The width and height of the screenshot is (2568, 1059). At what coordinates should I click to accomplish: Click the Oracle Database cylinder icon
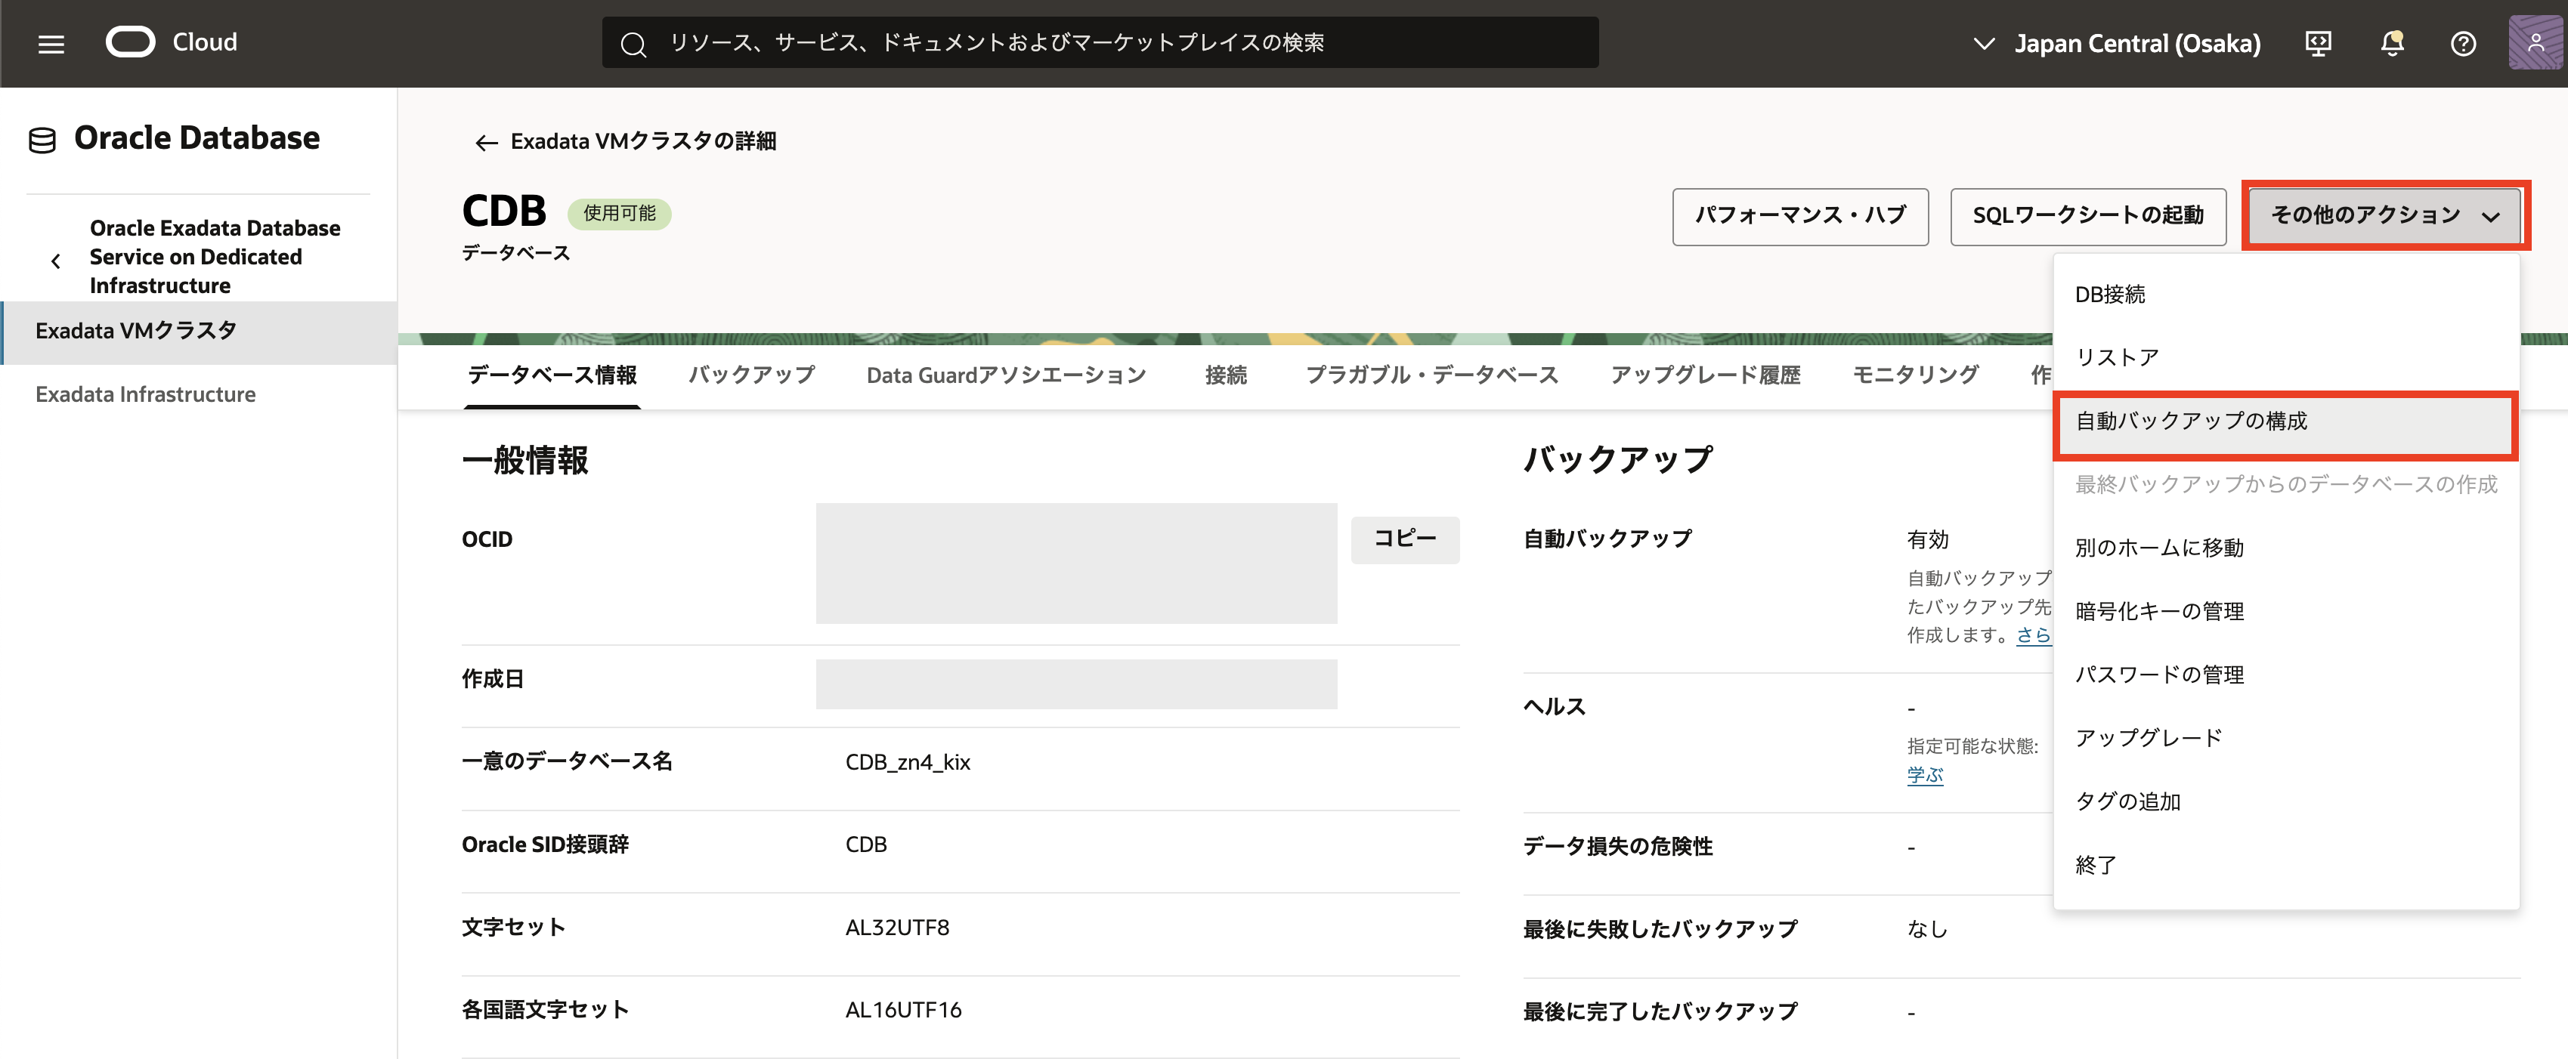42,140
